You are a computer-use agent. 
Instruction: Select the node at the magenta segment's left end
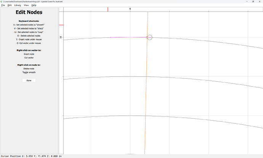pyautogui.click(x=111, y=37)
